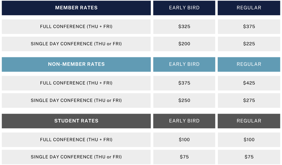Image resolution: width=282 pixels, height=165 pixels.
Task: Select the Non-Member Rates header cell
Action: tap(76, 65)
